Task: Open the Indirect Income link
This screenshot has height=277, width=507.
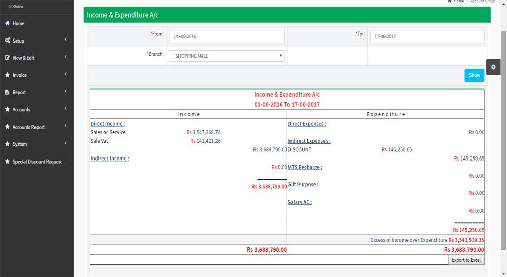Action: (110, 159)
